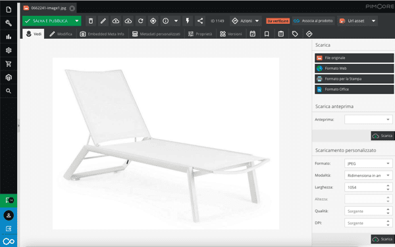
Task: Expand the Salva e Pubblica dropdown arrow
Action: pos(77,21)
